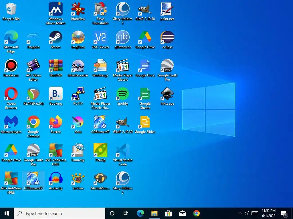Click the qBittorrent desktop shortcut

click(x=122, y=40)
